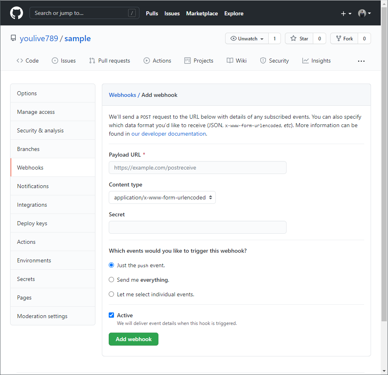Viewport: 388px width, 375px height.
Task: Open our developer documentation link
Action: click(x=169, y=134)
